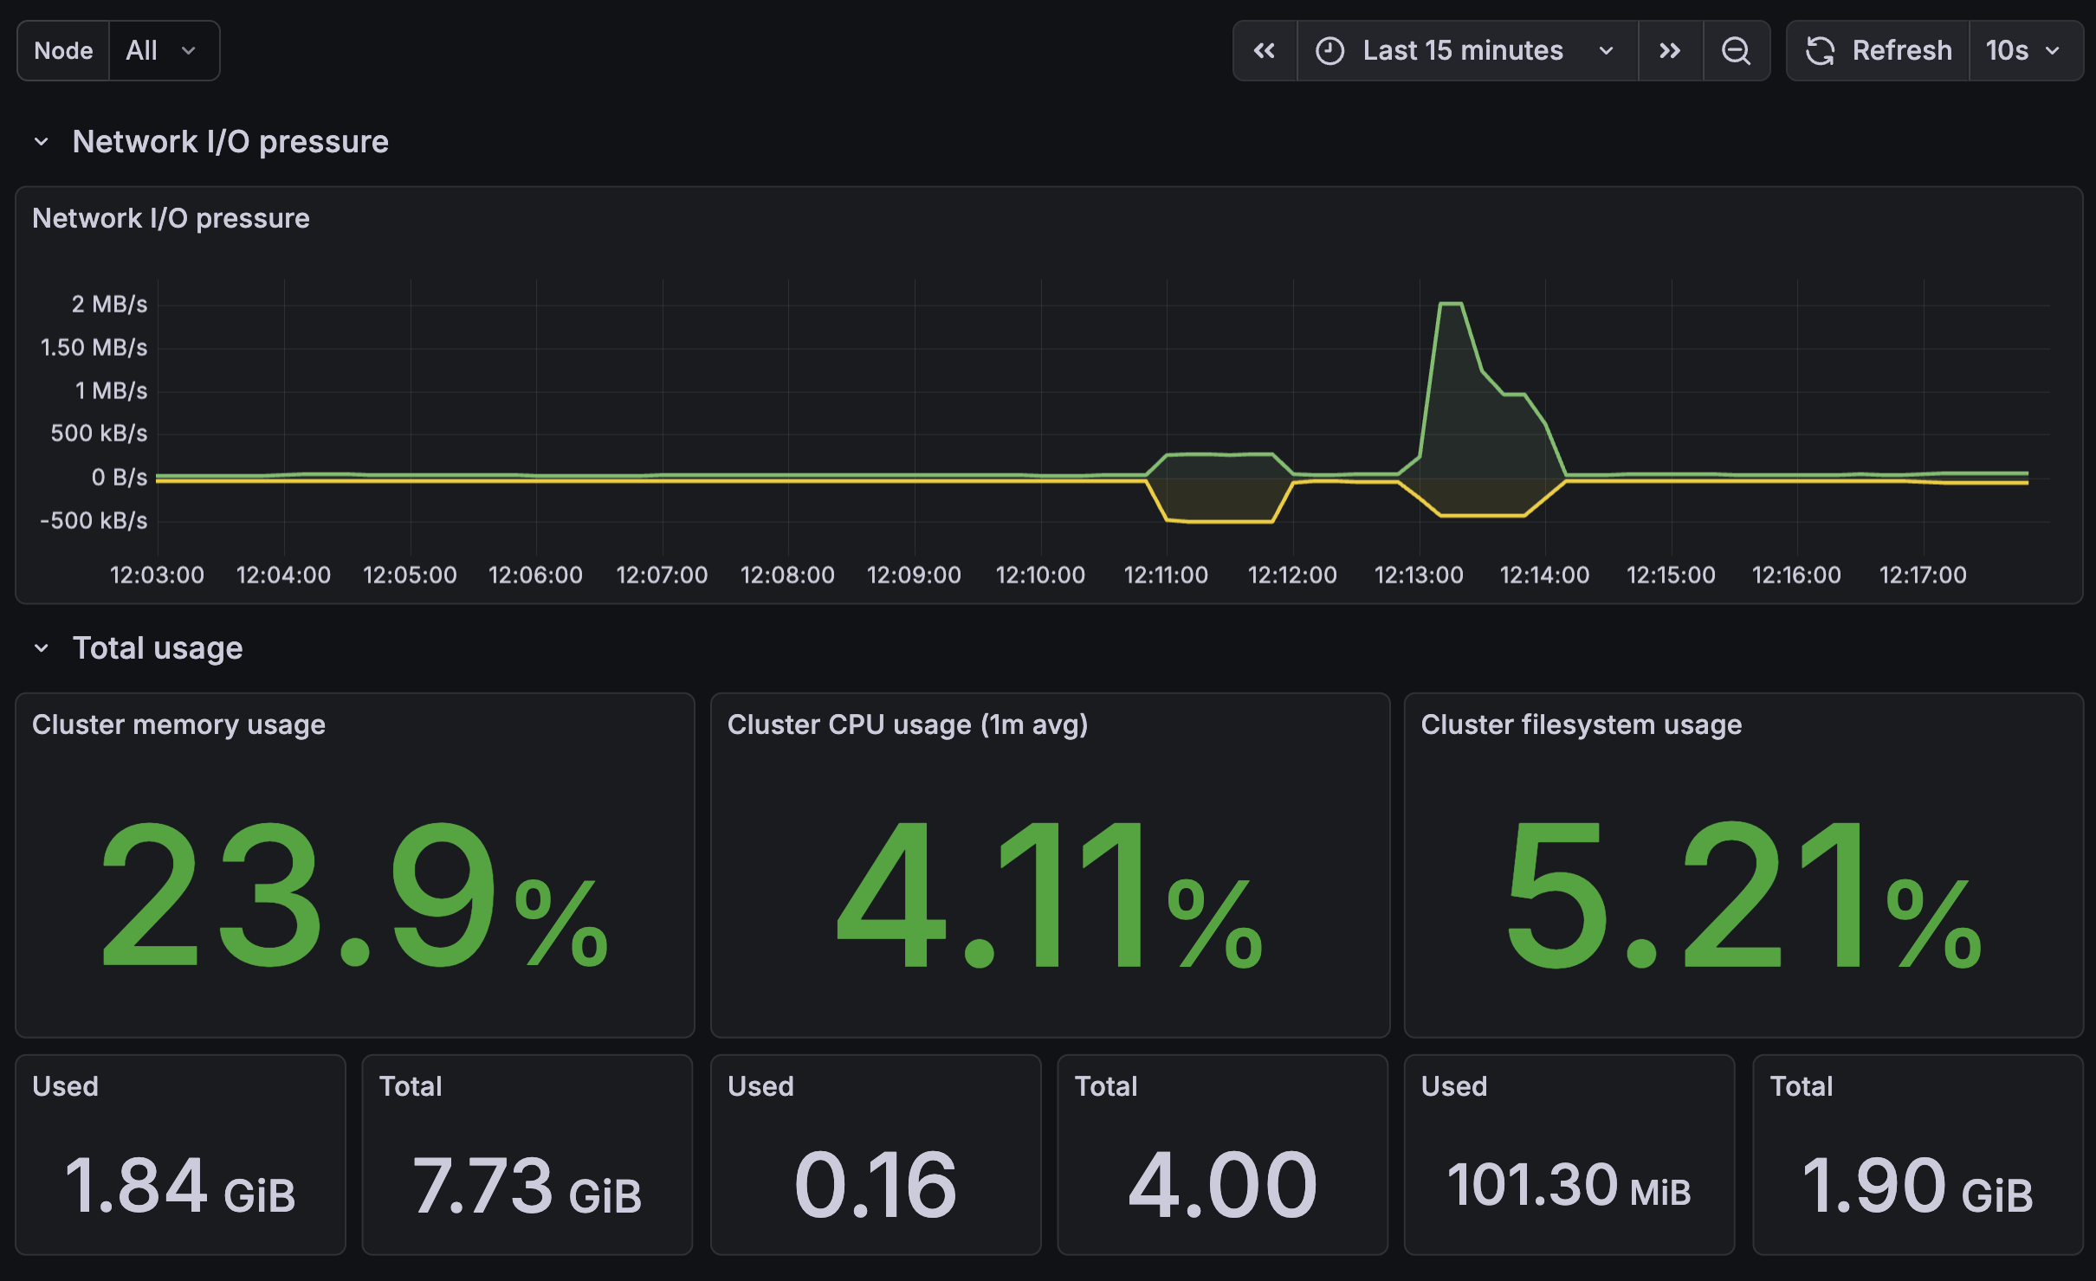The width and height of the screenshot is (2096, 1281).
Task: Click the Total usage row title
Action: (158, 648)
